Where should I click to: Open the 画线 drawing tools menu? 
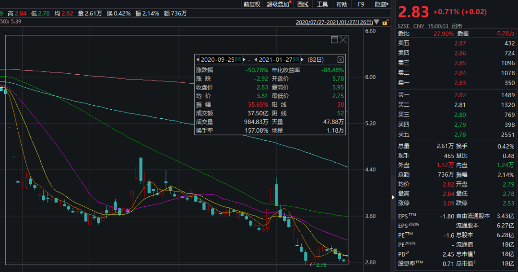pyautogui.click(x=303, y=4)
